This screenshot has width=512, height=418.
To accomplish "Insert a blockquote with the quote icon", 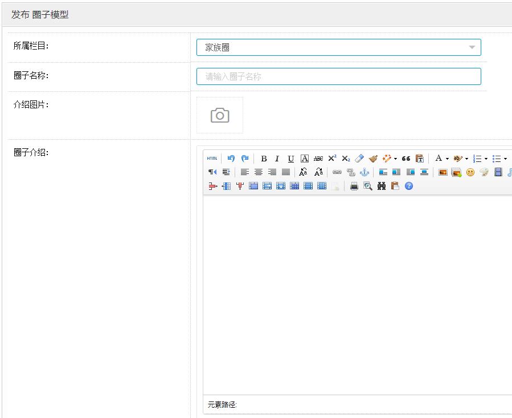I will 406,159.
